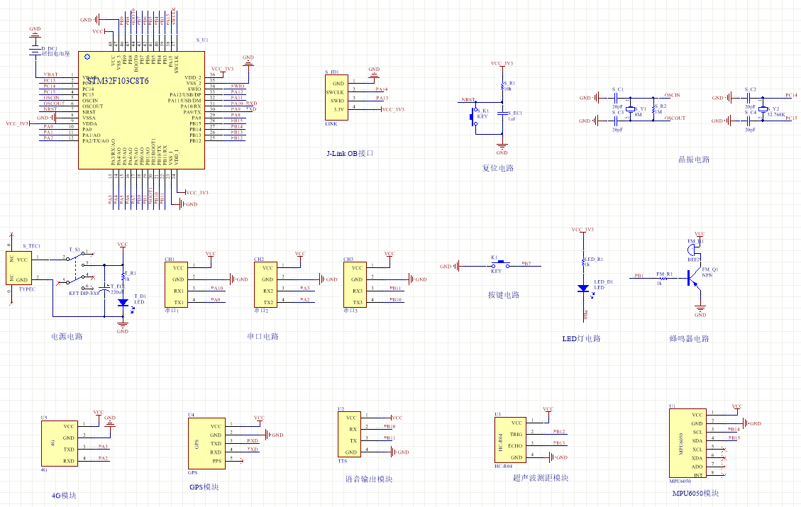Click the HC-R04 ultrasonic module block
This screenshot has height=507, width=801.
point(509,440)
